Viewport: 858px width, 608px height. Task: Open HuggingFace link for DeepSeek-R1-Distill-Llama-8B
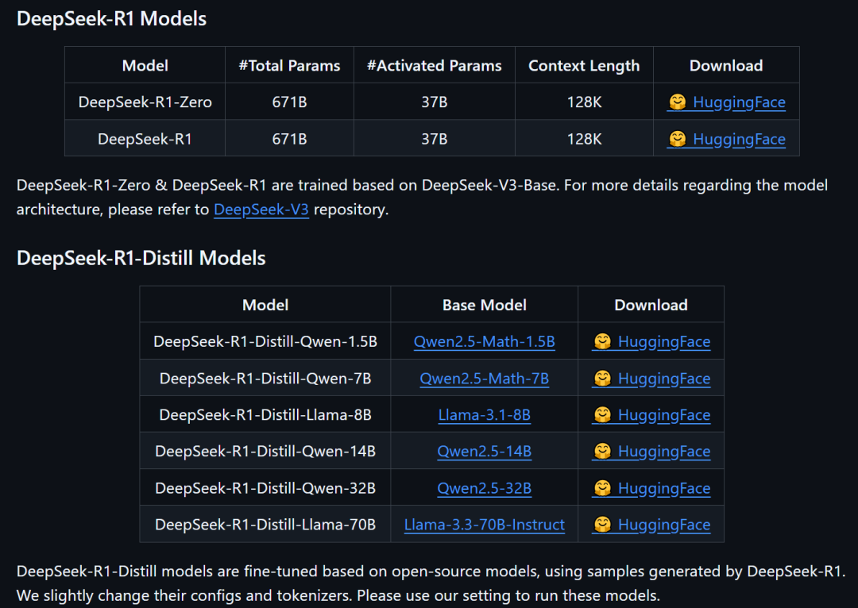[x=651, y=415]
